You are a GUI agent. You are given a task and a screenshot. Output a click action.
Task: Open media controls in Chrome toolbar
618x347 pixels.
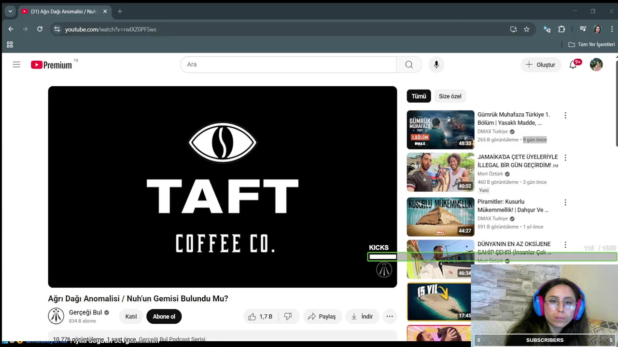583,29
